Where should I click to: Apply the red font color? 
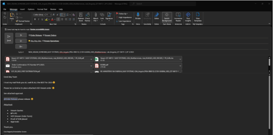pyautogui.click(x=52, y=19)
